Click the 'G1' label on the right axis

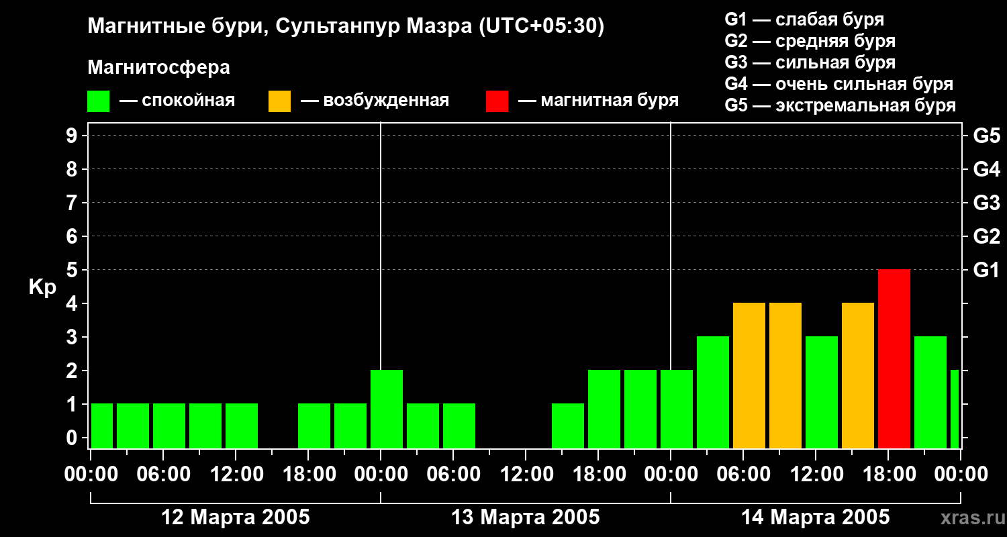[986, 271]
